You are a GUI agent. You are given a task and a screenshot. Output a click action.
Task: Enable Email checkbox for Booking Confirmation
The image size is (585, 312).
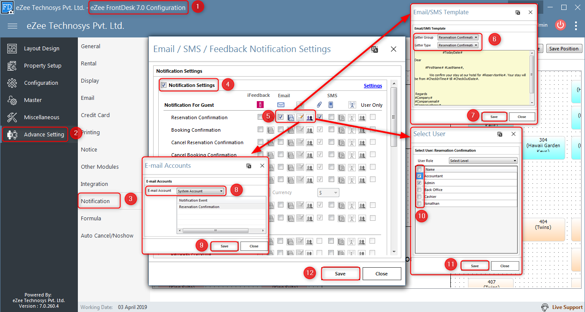pos(280,130)
